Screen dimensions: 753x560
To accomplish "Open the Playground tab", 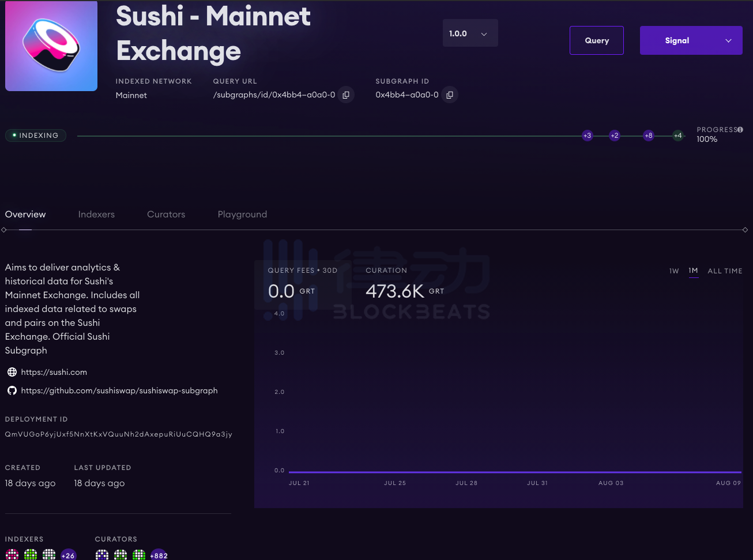I will point(242,215).
